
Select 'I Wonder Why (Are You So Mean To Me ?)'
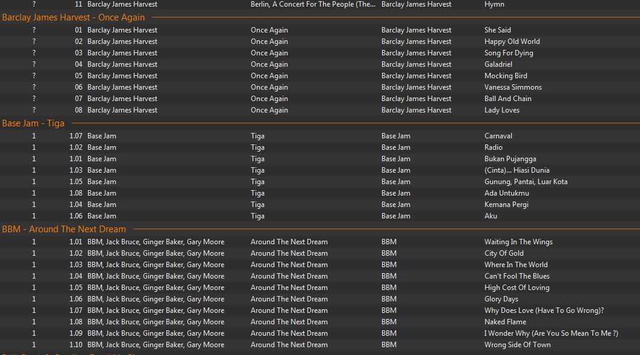point(551,333)
